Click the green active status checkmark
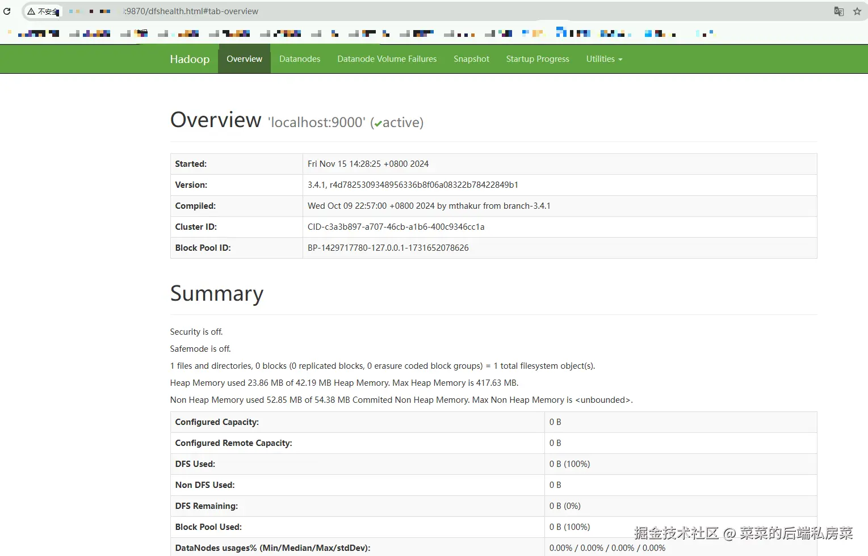 [x=378, y=123]
